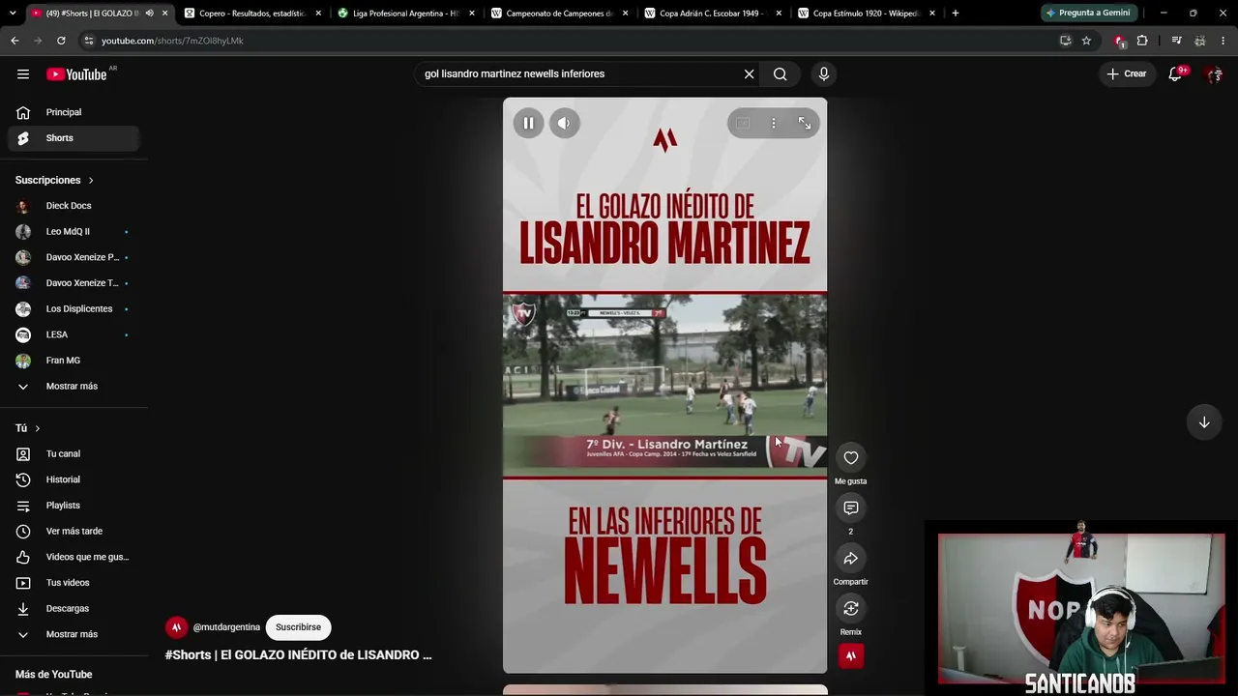
Task: Open YouTube notifications bell
Action: point(1176,74)
